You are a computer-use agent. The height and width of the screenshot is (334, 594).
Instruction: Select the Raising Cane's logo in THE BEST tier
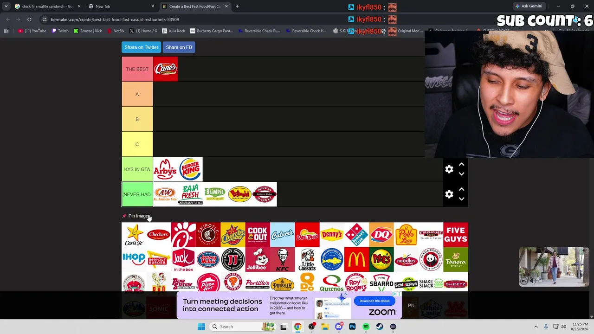pyautogui.click(x=165, y=69)
